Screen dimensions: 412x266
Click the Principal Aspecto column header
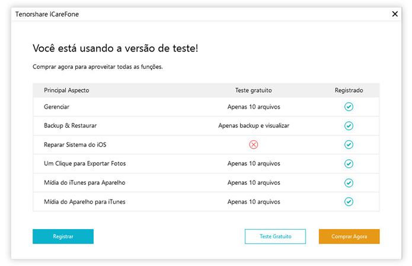(x=66, y=90)
